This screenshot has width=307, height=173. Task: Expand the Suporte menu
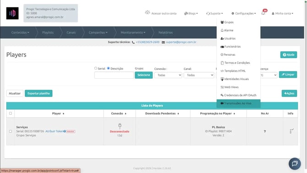pos(214,13)
